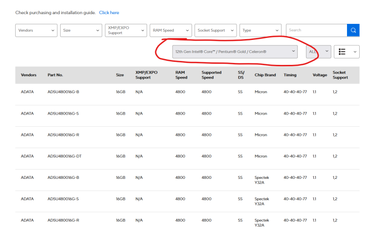Click the Timing column header
Viewport: 391px width, 231px height.
[290, 75]
